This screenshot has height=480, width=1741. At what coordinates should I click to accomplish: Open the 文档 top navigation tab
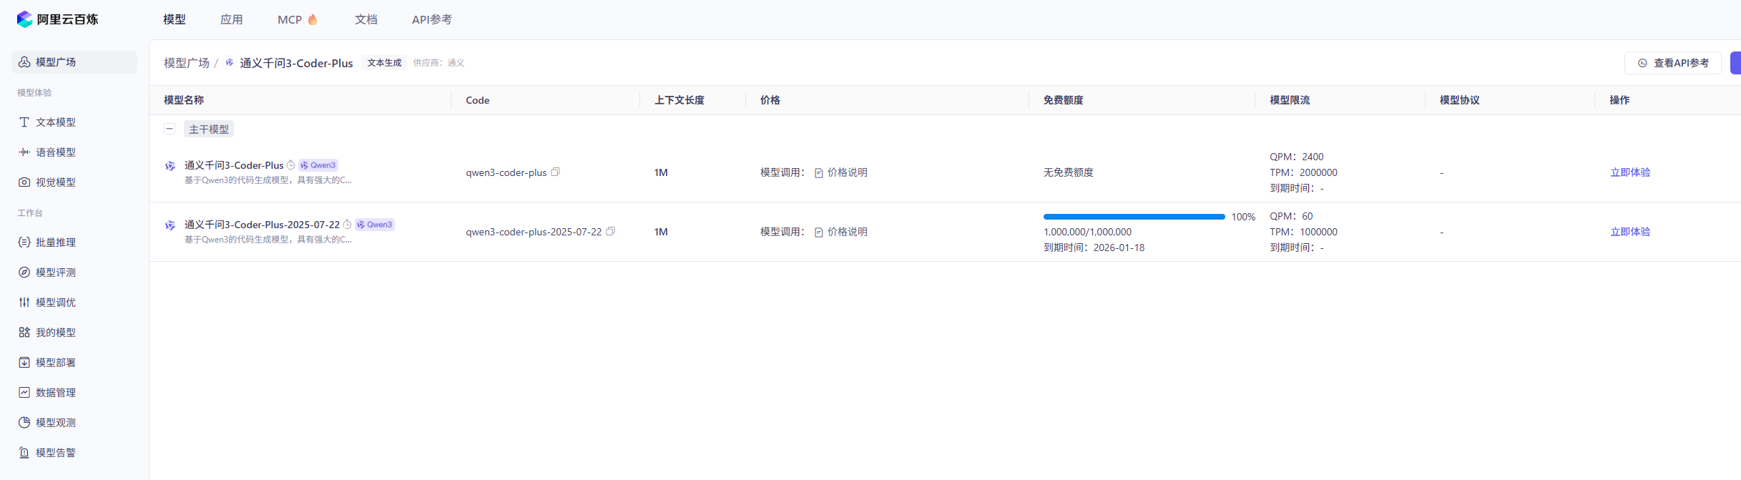pos(366,19)
